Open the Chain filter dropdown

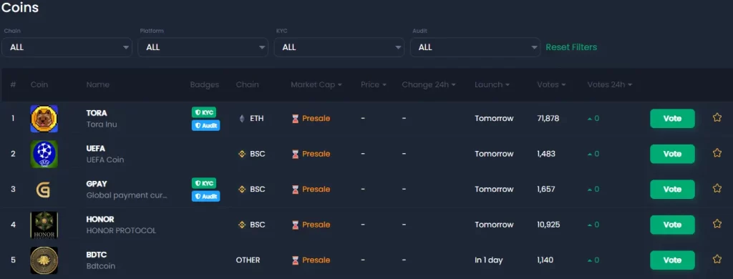pyautogui.click(x=67, y=47)
